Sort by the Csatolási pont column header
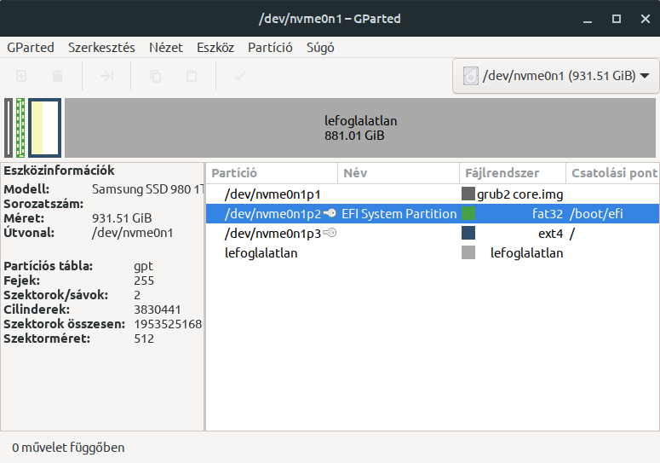The width and height of the screenshot is (660, 463). 612,173
